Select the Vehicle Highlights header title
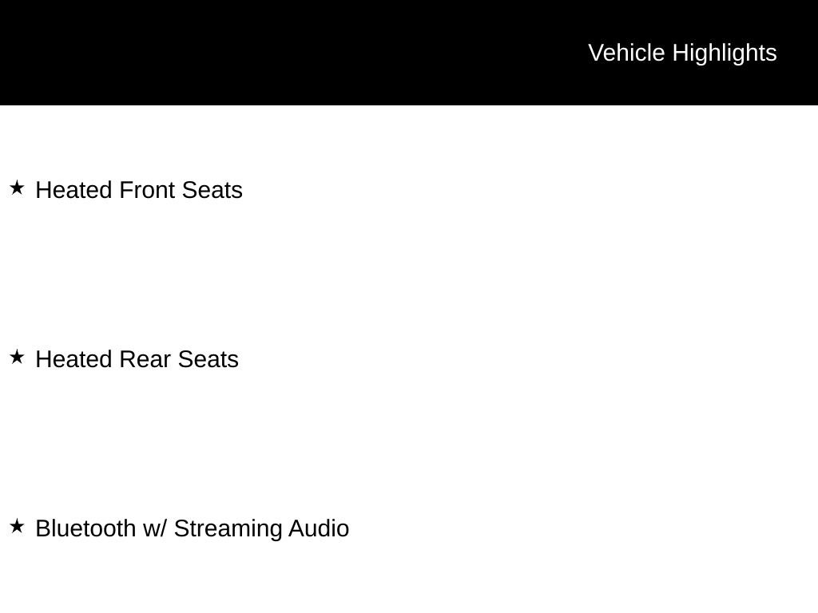This screenshot has width=818, height=613. point(682,53)
